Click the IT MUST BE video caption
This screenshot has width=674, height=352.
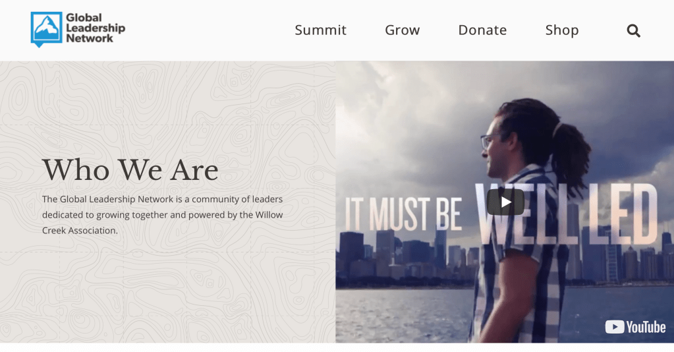tap(403, 214)
